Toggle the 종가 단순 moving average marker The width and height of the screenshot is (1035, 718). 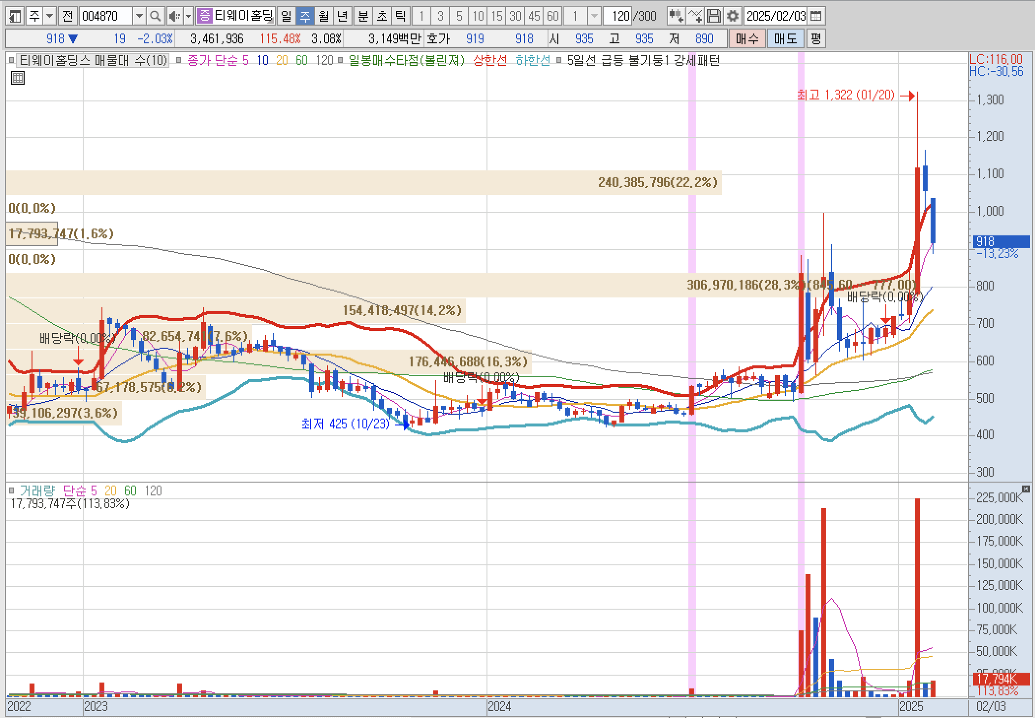click(x=179, y=61)
